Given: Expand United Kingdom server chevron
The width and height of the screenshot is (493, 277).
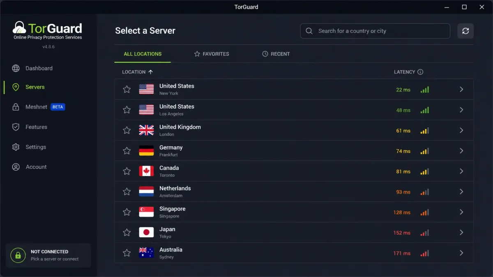Looking at the screenshot, I should click(x=461, y=130).
